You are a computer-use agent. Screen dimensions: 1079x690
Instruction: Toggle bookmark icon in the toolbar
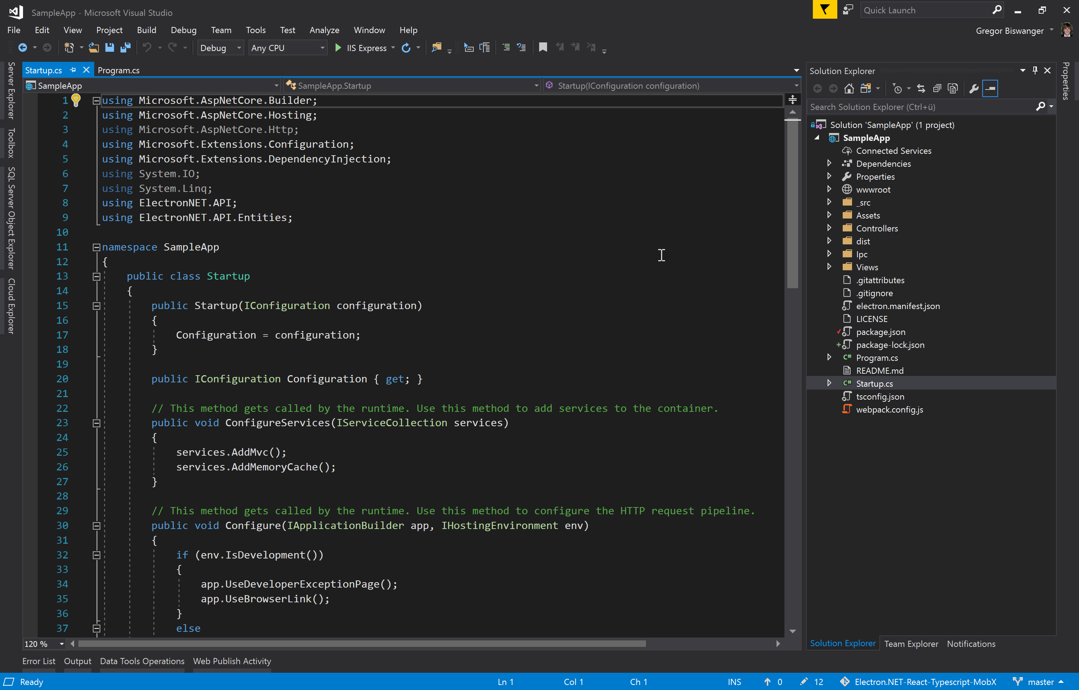[542, 47]
